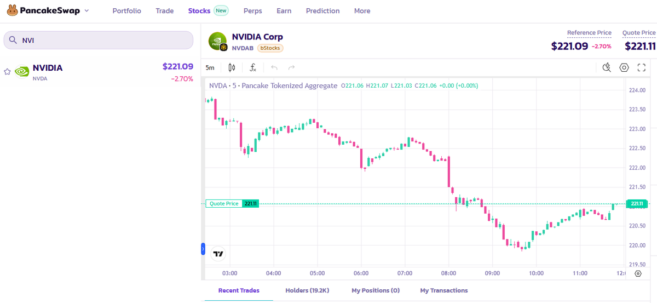Viewport: 657px width, 303px height.
Task: Open the Prediction page
Action: (x=322, y=11)
